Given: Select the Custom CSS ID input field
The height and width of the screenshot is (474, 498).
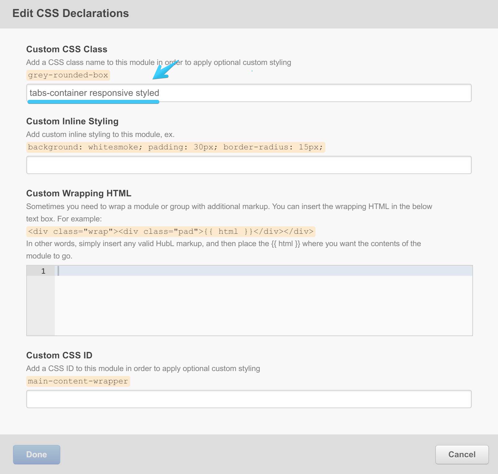Looking at the screenshot, I should tap(249, 399).
